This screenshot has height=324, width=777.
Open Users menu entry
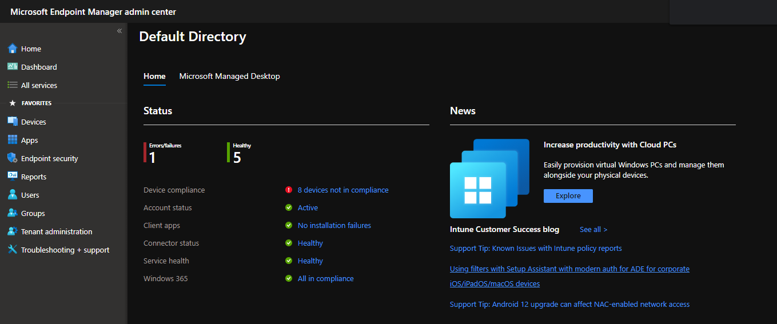click(x=63, y=195)
